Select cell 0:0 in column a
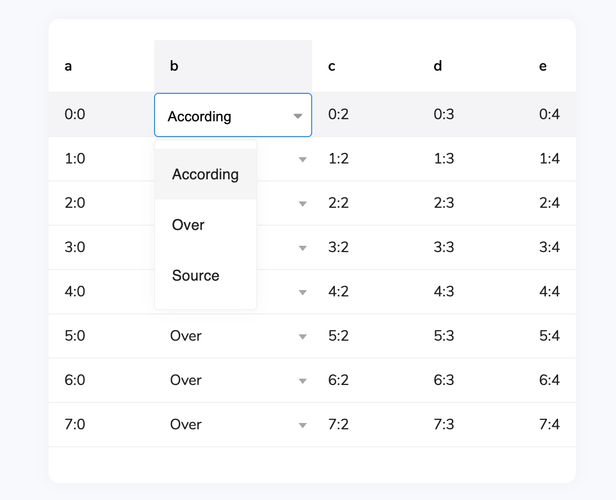 [75, 114]
